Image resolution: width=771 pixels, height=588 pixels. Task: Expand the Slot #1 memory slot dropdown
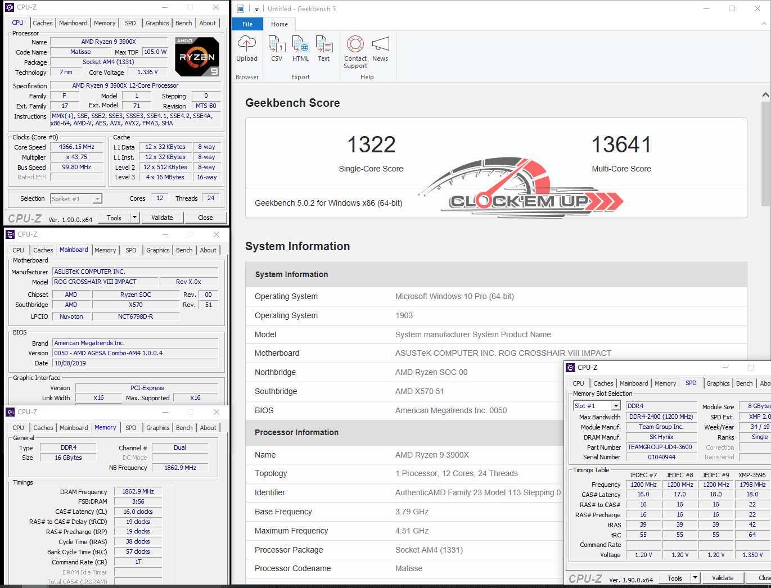click(x=616, y=406)
